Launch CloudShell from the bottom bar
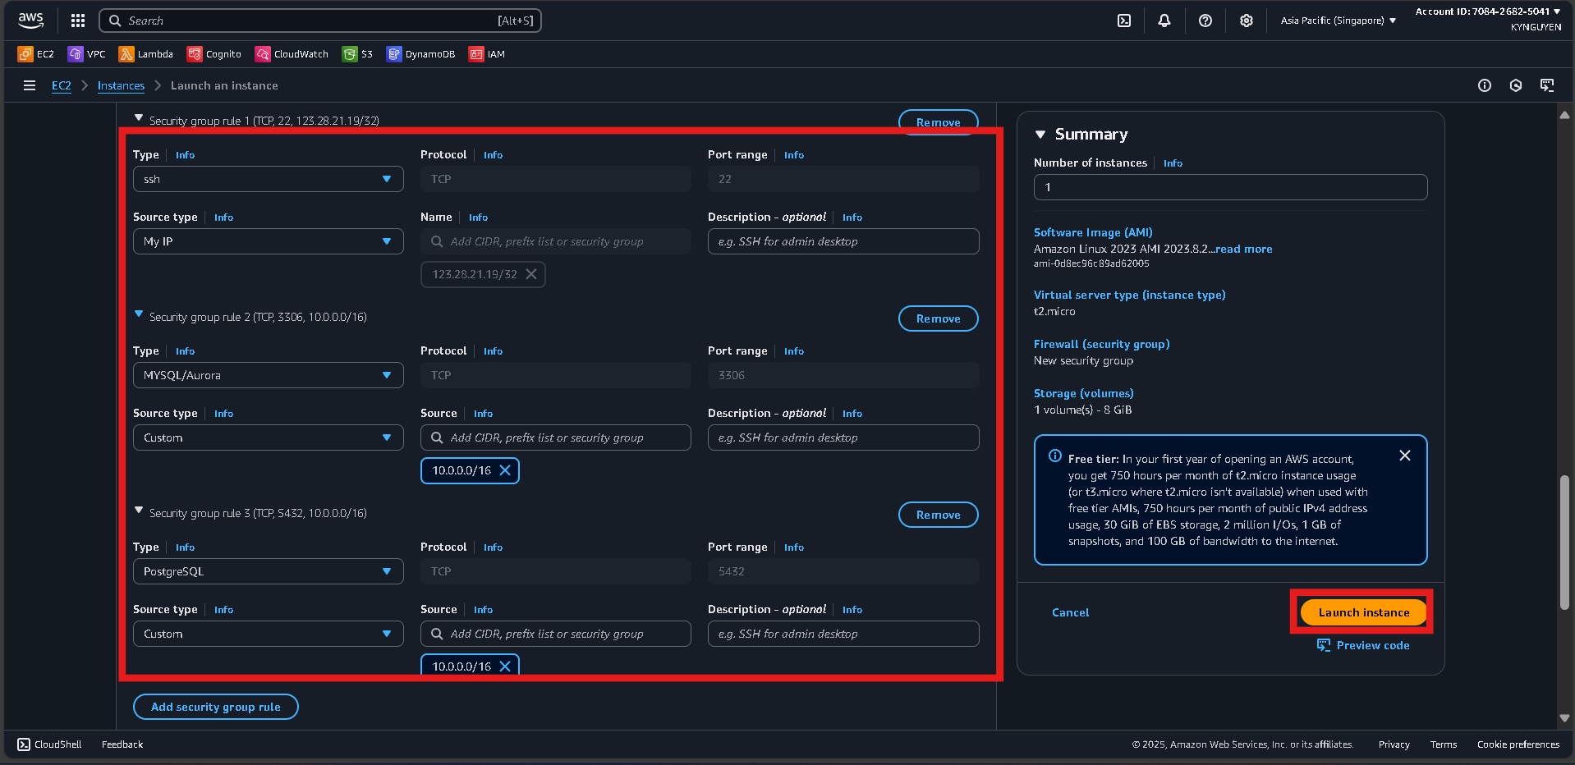The height and width of the screenshot is (765, 1575). [x=48, y=744]
